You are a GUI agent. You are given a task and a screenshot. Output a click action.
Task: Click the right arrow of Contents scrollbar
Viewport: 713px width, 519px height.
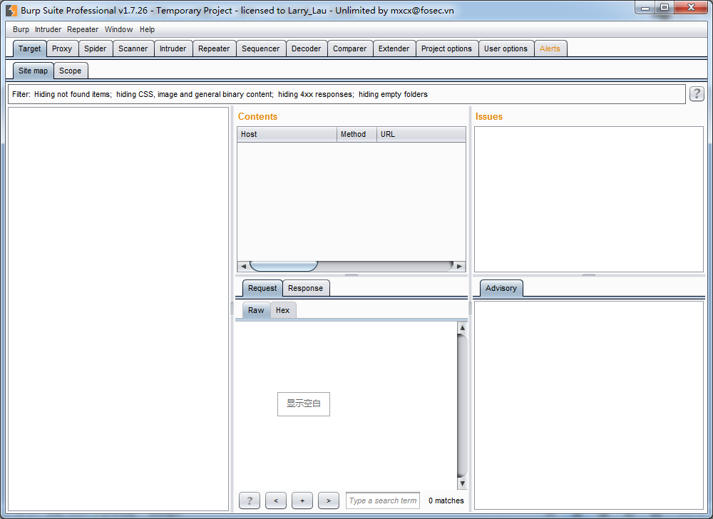tap(460, 267)
